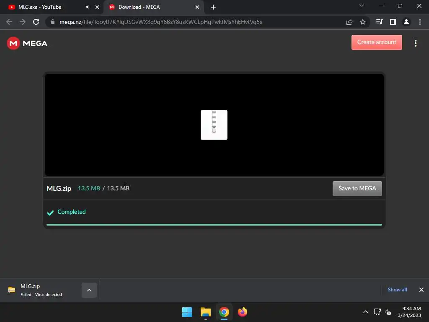This screenshot has height=322, width=429.
Task: Share this page icon
Action: [x=349, y=22]
